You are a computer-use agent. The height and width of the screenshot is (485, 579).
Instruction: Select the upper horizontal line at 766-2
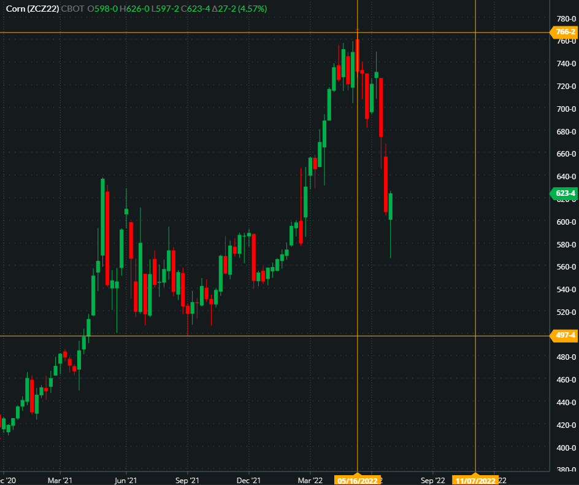tap(184, 32)
